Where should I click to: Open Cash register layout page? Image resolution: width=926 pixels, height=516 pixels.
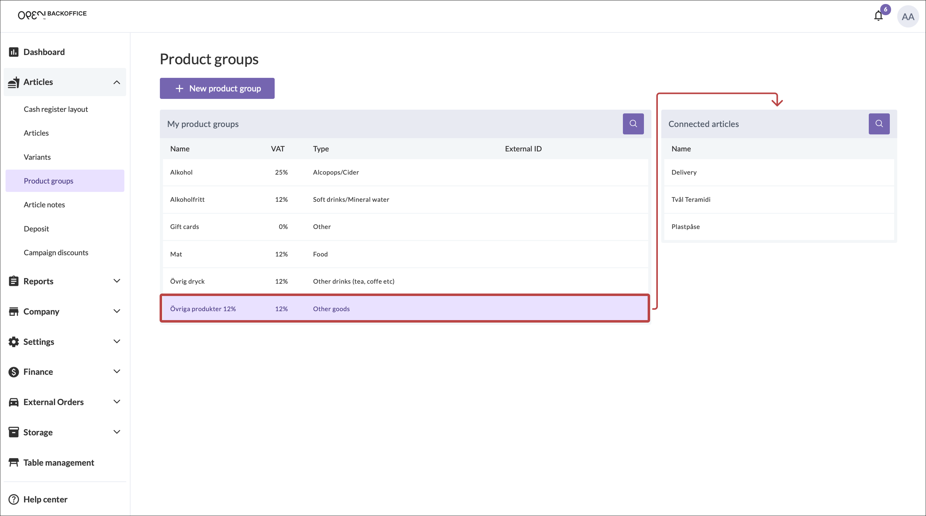coord(56,109)
